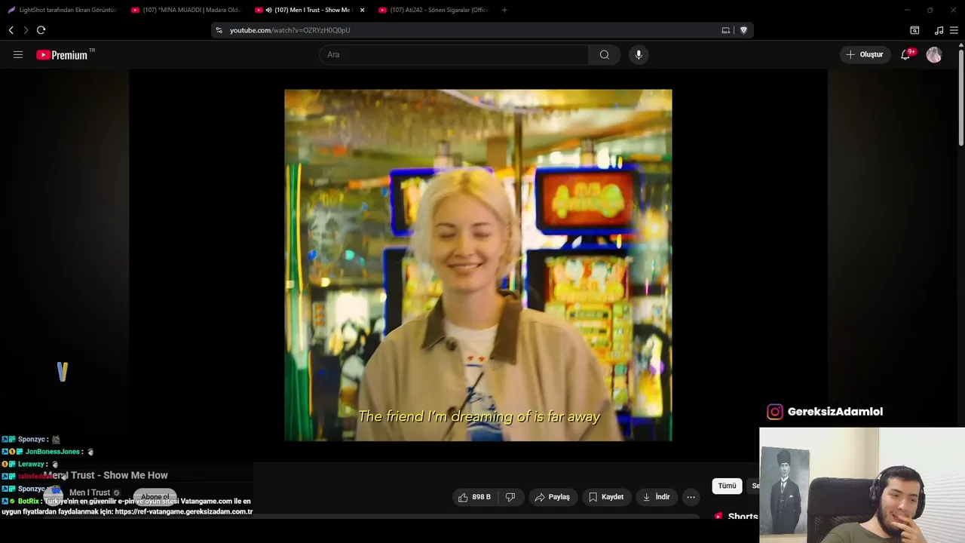The width and height of the screenshot is (965, 543).
Task: Close the Men I Trust tab
Action: point(363,10)
